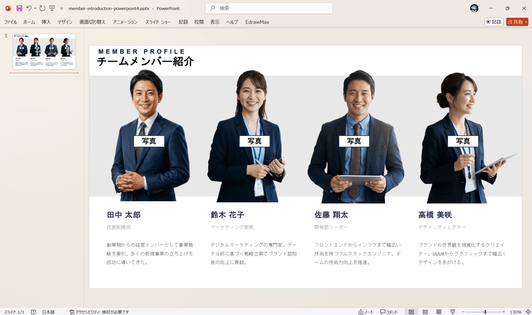Image resolution: width=532 pixels, height=315 pixels.
Task: Click the Fit-to-window zoom icon
Action: tap(528, 312)
